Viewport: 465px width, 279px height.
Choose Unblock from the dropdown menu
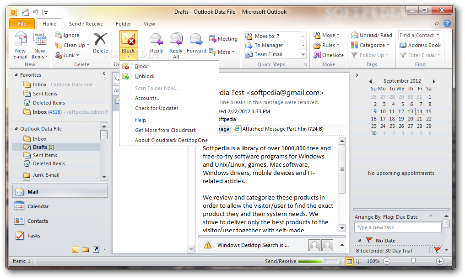[169, 76]
